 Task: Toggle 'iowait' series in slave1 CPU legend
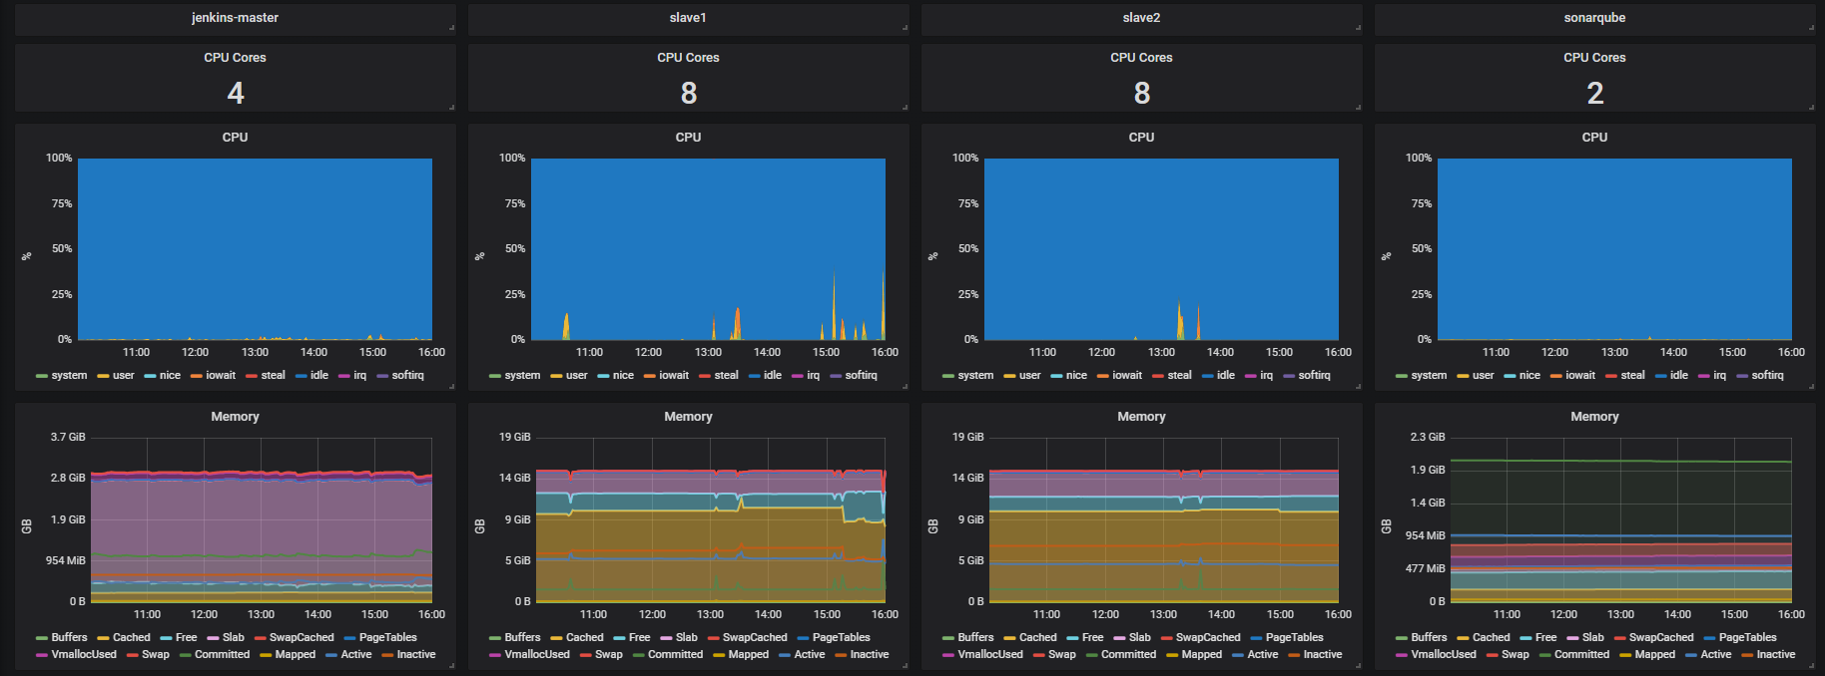674,376
